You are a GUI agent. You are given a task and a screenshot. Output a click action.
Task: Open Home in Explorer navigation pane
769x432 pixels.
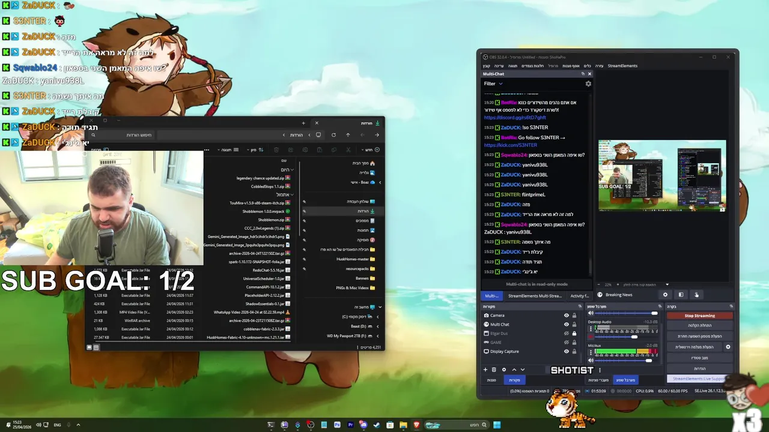click(364, 163)
